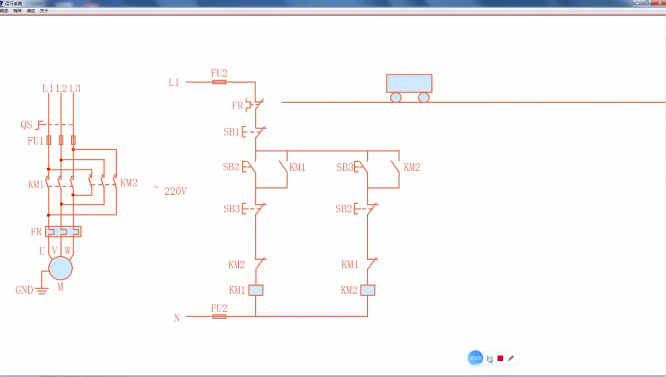Stop recording with the red square
The width and height of the screenshot is (666, 377).
pos(500,358)
